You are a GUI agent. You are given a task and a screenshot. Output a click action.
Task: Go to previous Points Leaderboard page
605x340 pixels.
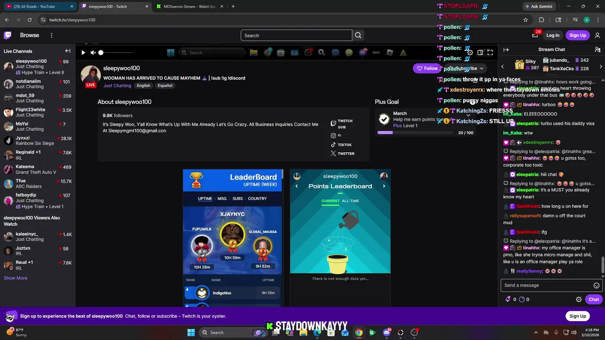296,186
